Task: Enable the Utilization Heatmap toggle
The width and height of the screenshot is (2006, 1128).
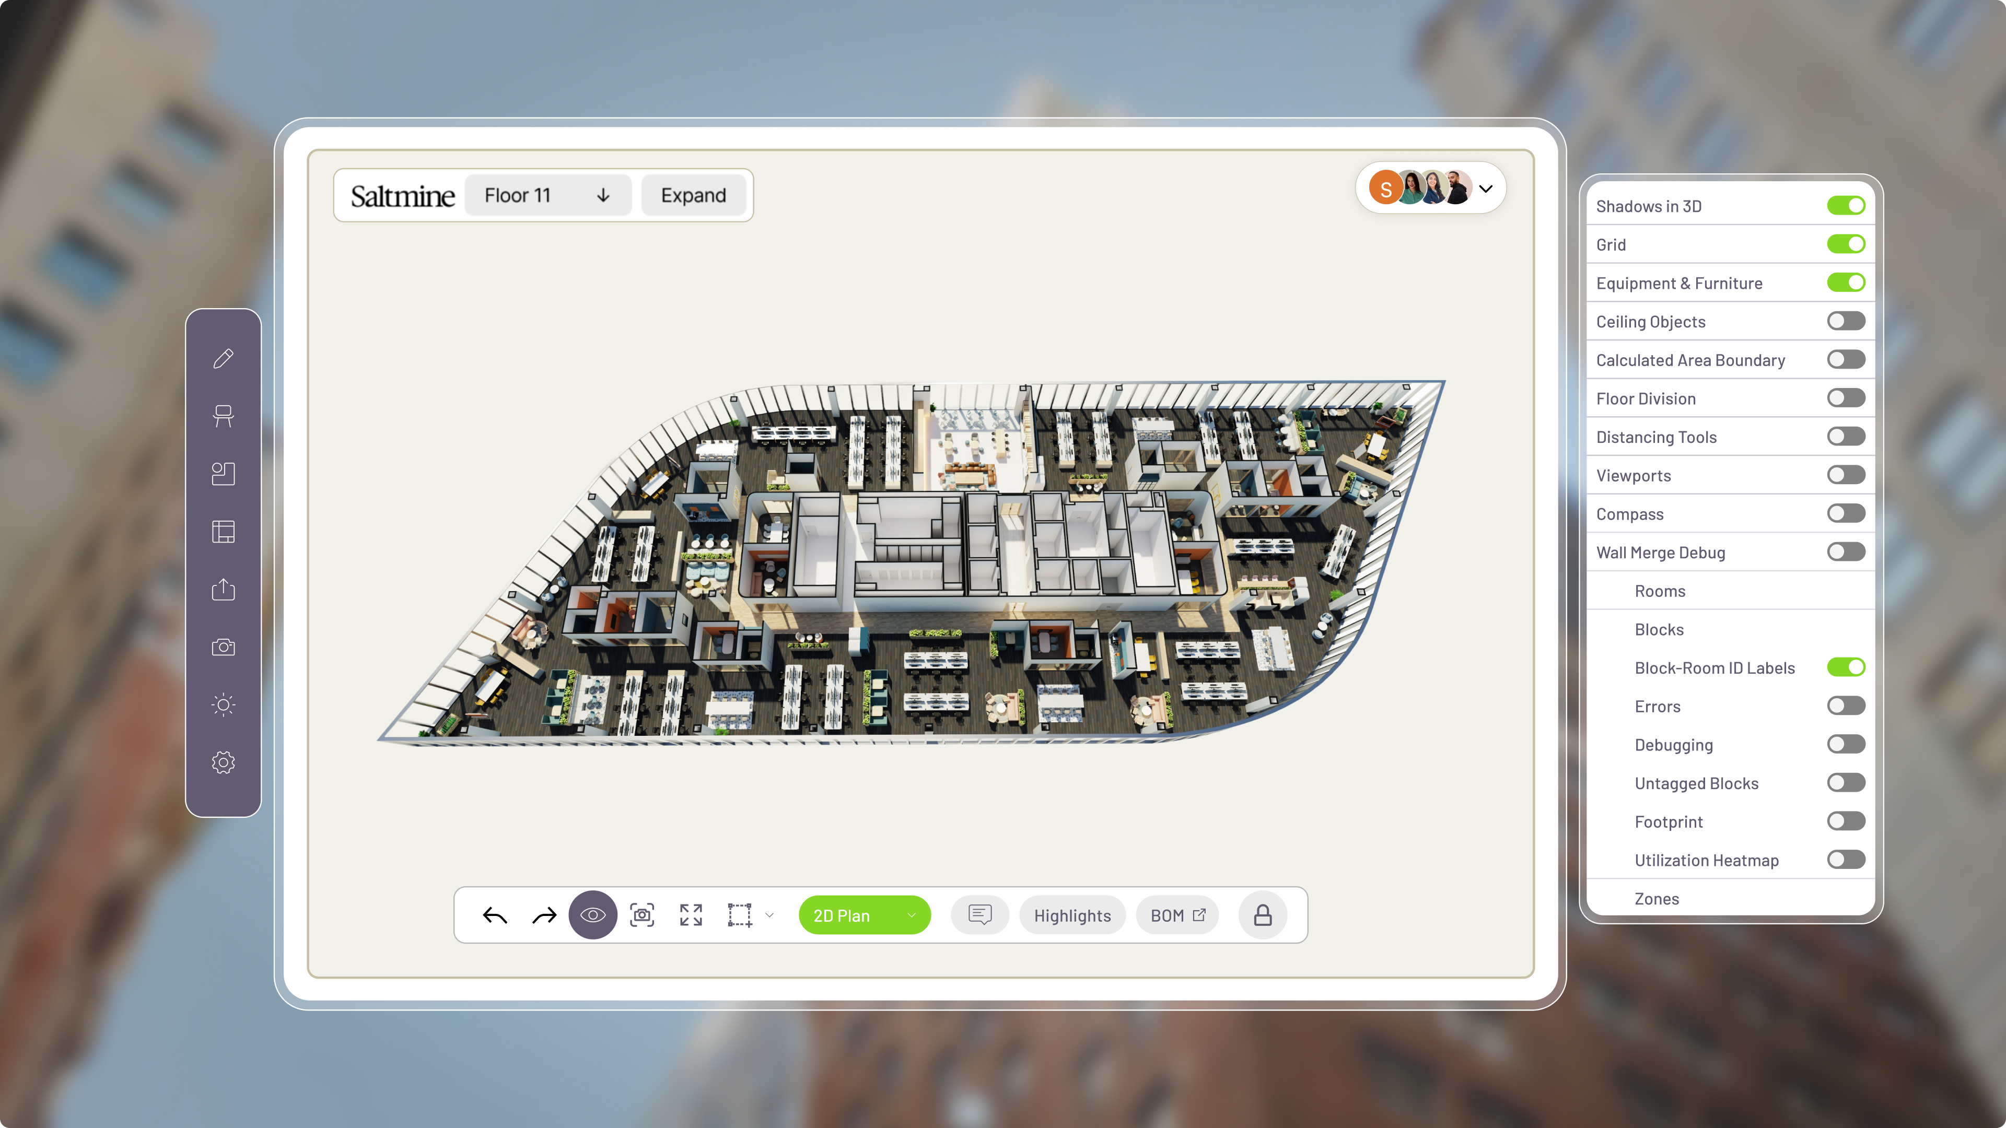Action: coord(1846,860)
